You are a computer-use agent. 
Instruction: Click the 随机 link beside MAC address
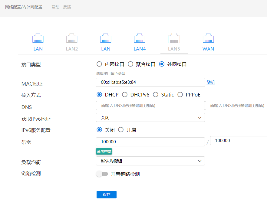[211, 82]
